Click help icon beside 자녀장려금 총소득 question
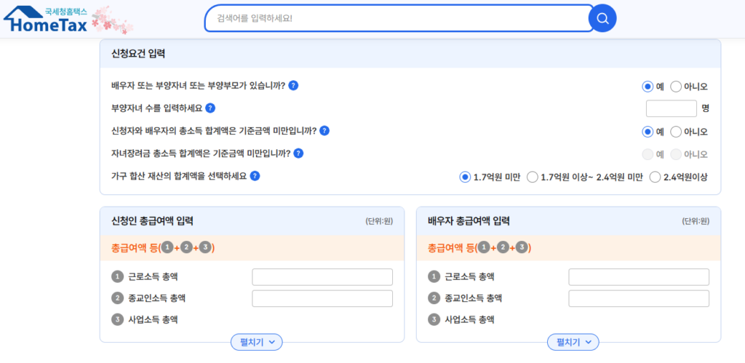Viewport: 745px width, 363px height. coord(298,153)
